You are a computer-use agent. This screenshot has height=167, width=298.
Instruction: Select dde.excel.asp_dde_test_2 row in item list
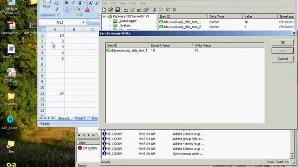(226, 27)
